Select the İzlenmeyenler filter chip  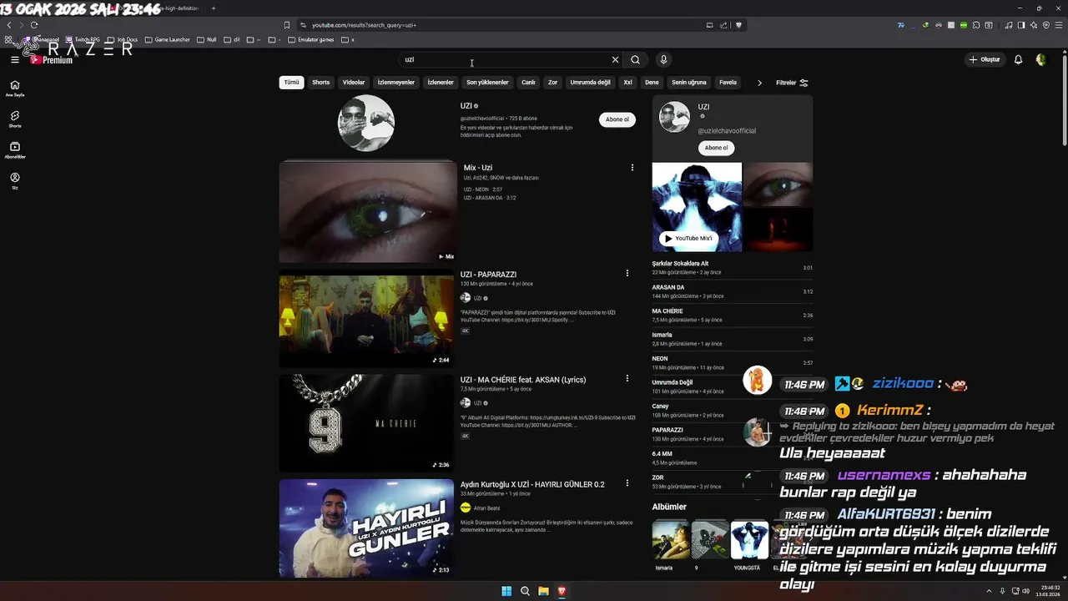pyautogui.click(x=395, y=83)
